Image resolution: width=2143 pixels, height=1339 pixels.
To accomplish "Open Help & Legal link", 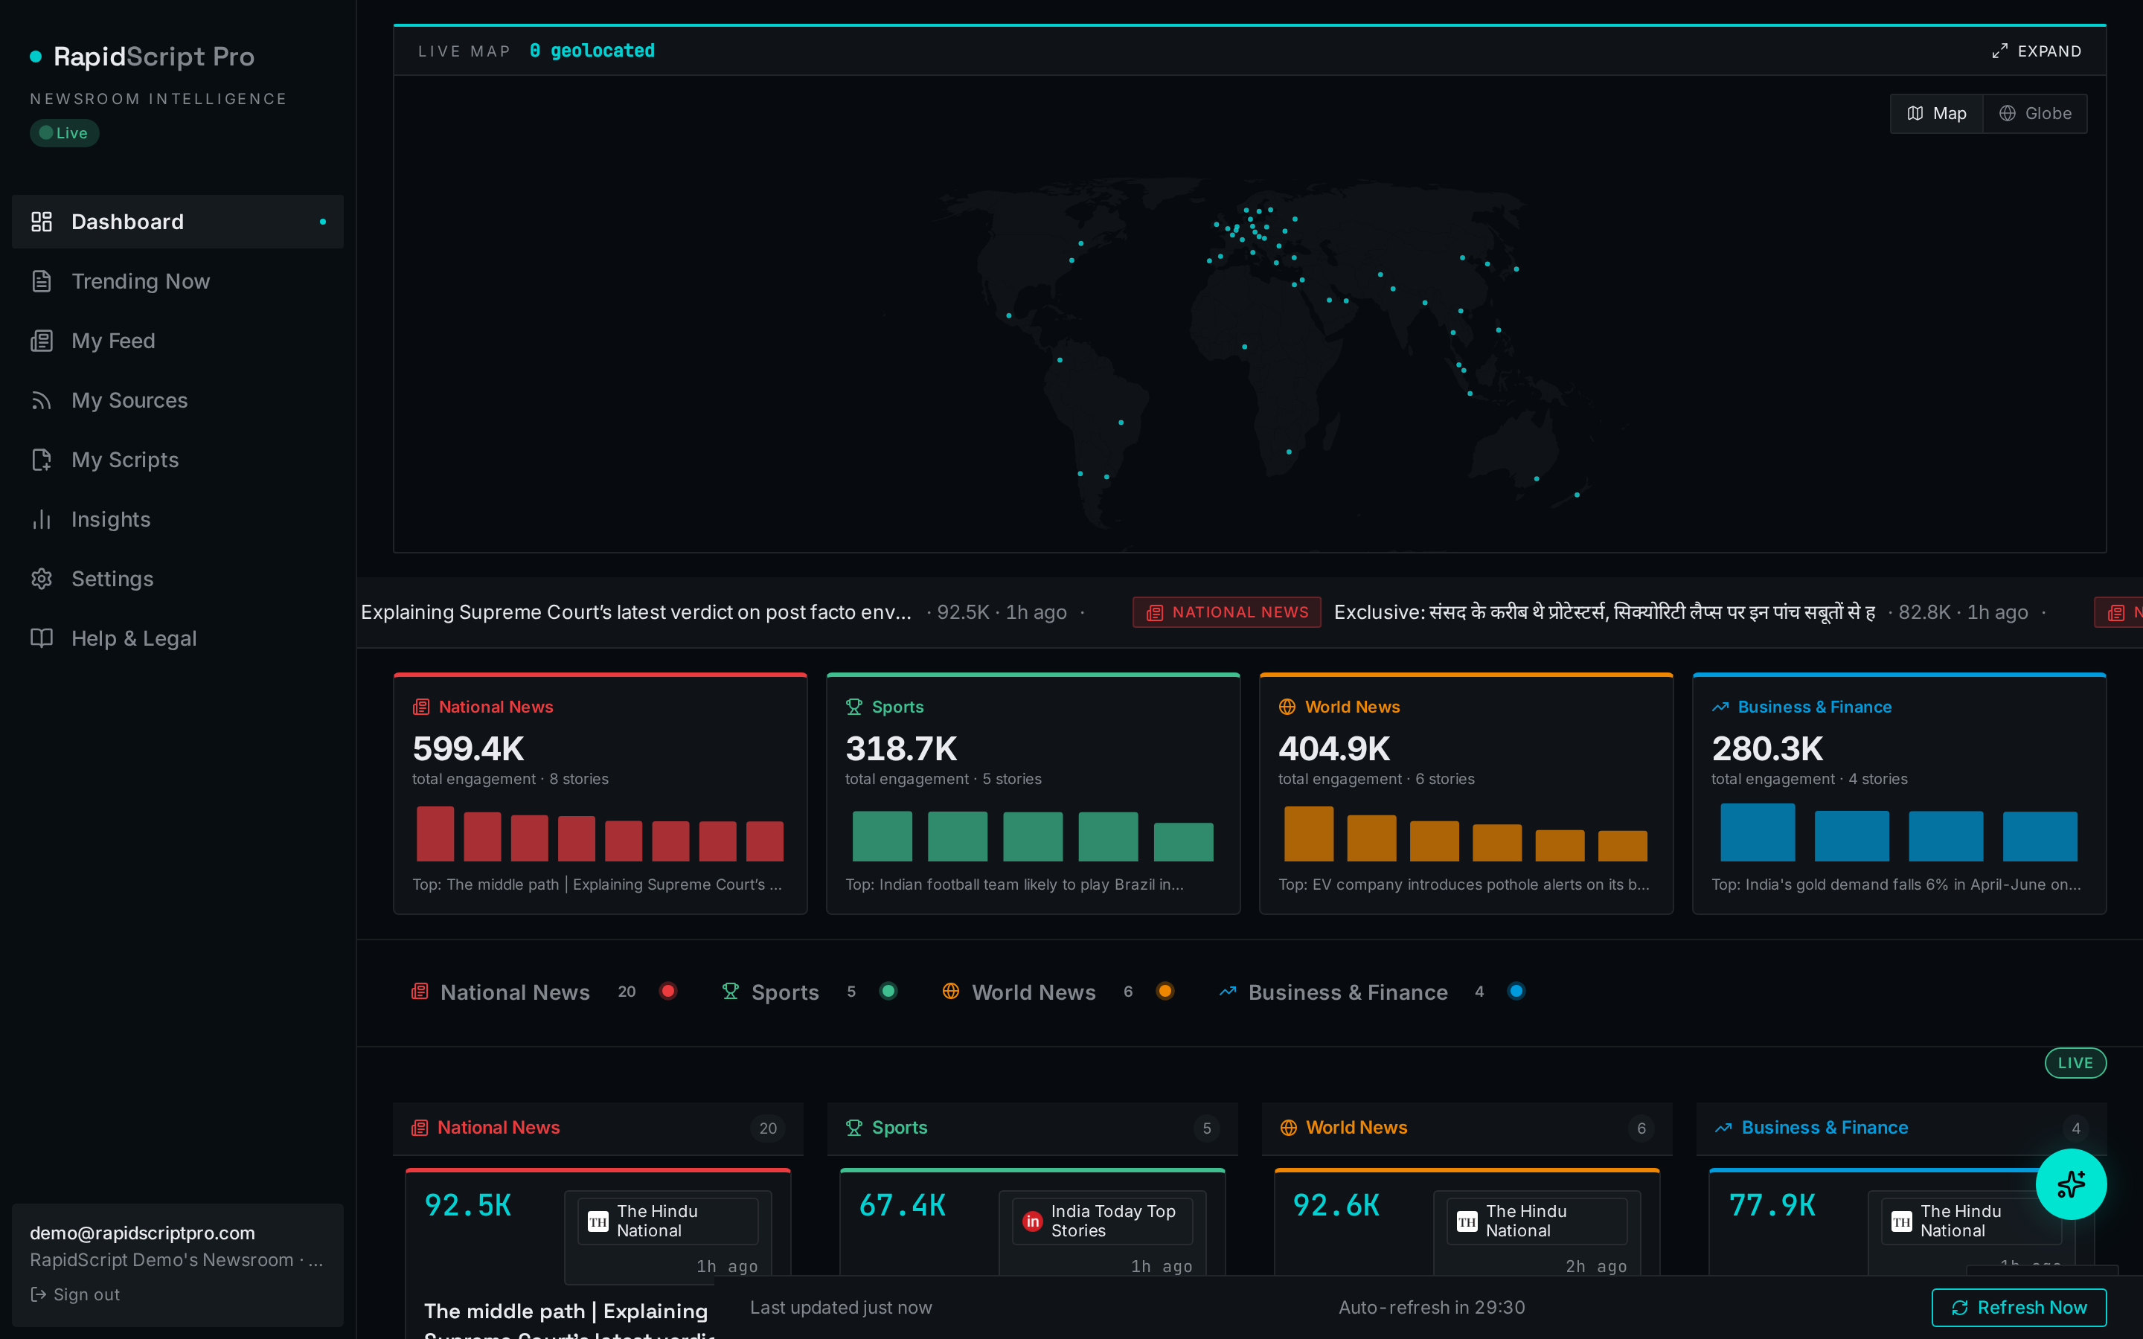I will coord(178,638).
